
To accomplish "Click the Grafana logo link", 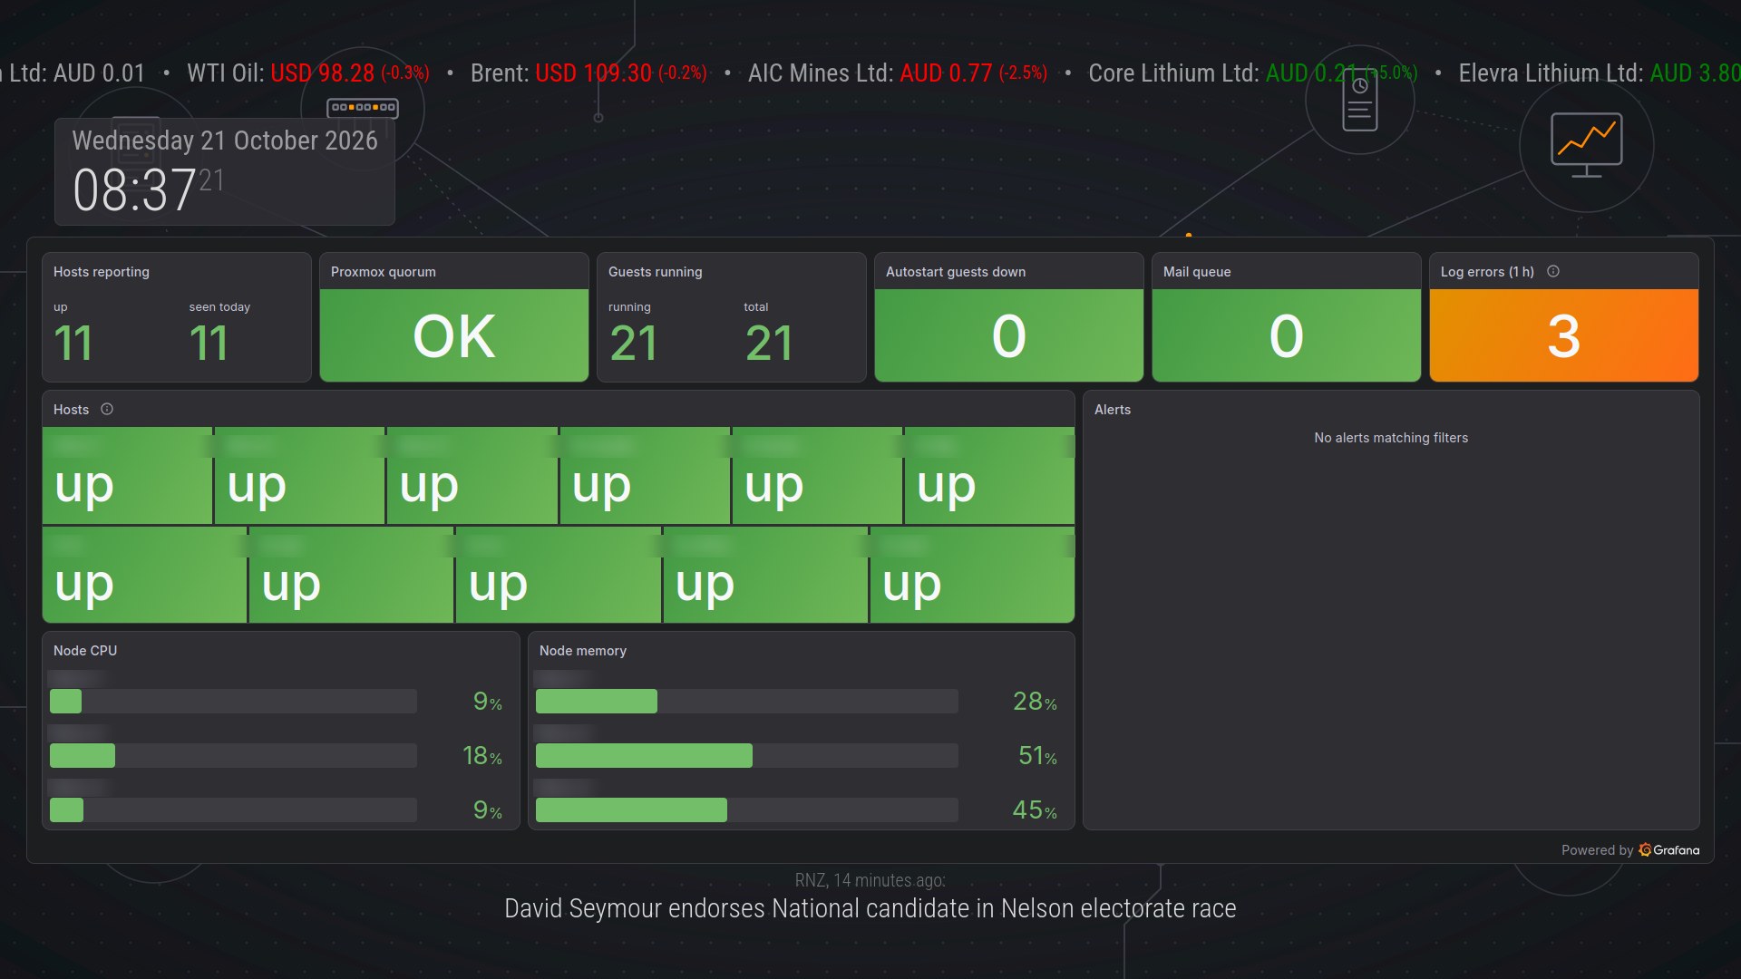I will (x=1669, y=850).
